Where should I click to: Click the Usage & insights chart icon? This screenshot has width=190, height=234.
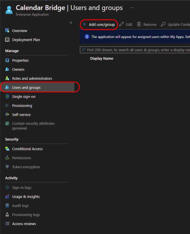(7, 196)
